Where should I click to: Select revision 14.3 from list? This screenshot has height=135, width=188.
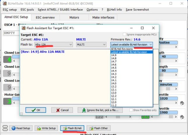(x=131, y=74)
